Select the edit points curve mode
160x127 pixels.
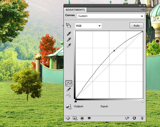tap(69, 83)
